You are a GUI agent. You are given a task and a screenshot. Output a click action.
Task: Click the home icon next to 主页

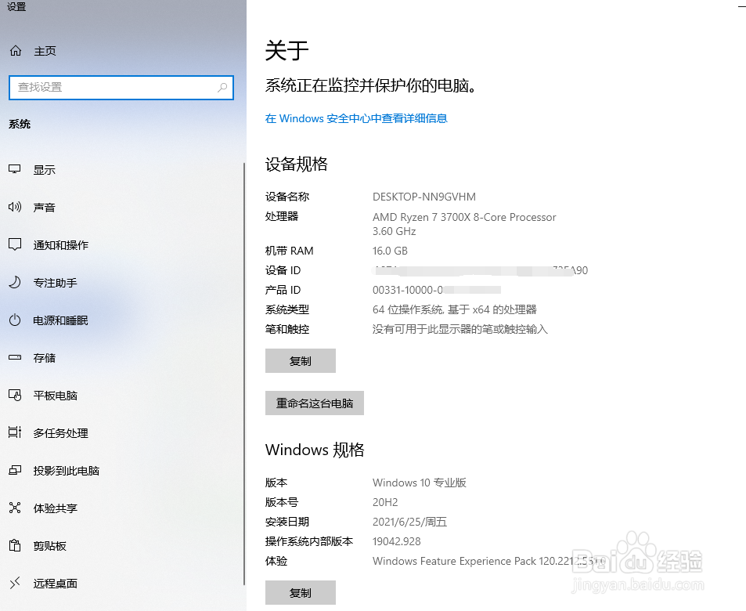tap(16, 50)
